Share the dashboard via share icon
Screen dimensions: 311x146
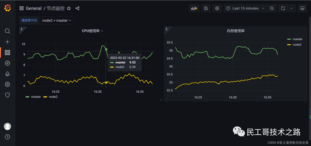coord(77,8)
